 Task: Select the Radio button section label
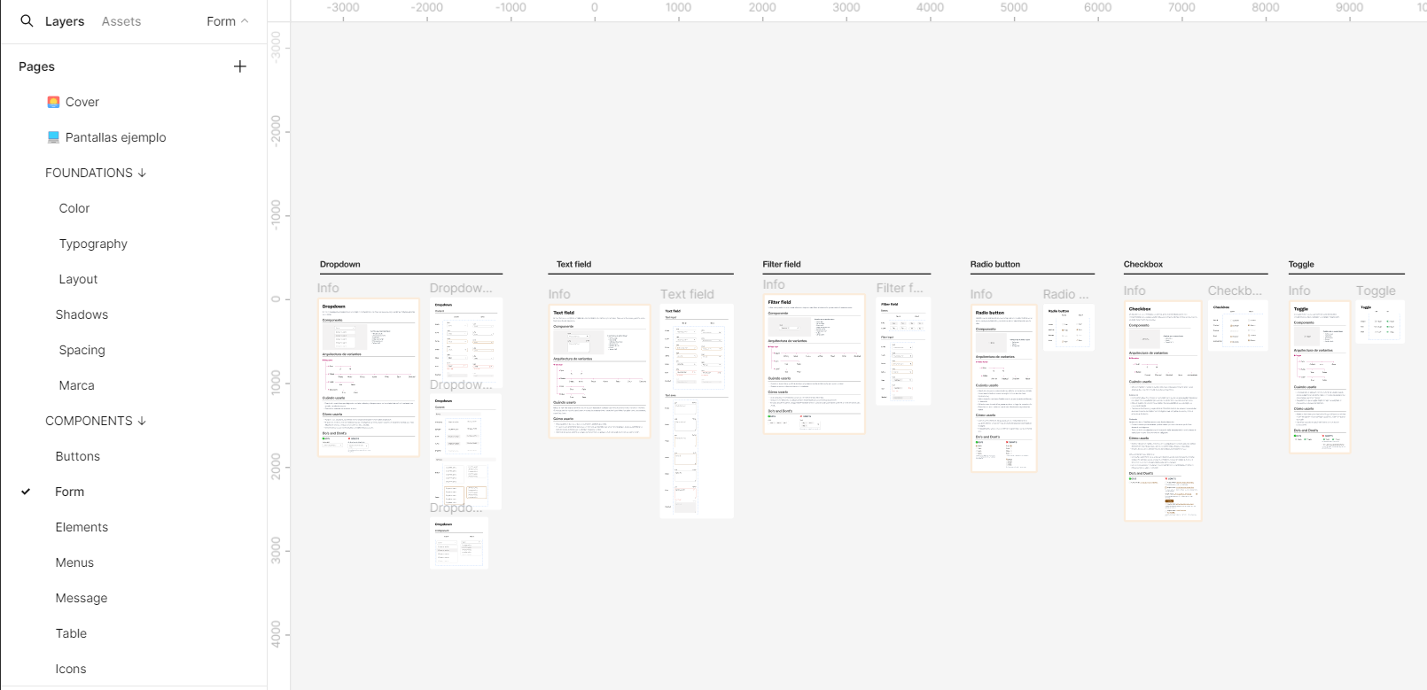click(x=994, y=264)
